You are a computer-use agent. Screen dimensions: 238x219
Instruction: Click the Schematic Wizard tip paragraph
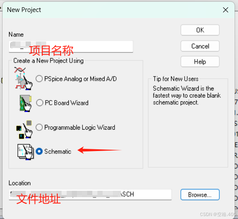pos(187,95)
